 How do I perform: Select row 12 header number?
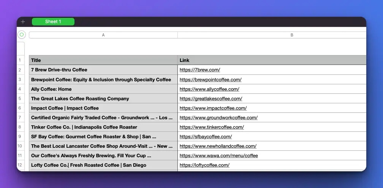(20, 165)
